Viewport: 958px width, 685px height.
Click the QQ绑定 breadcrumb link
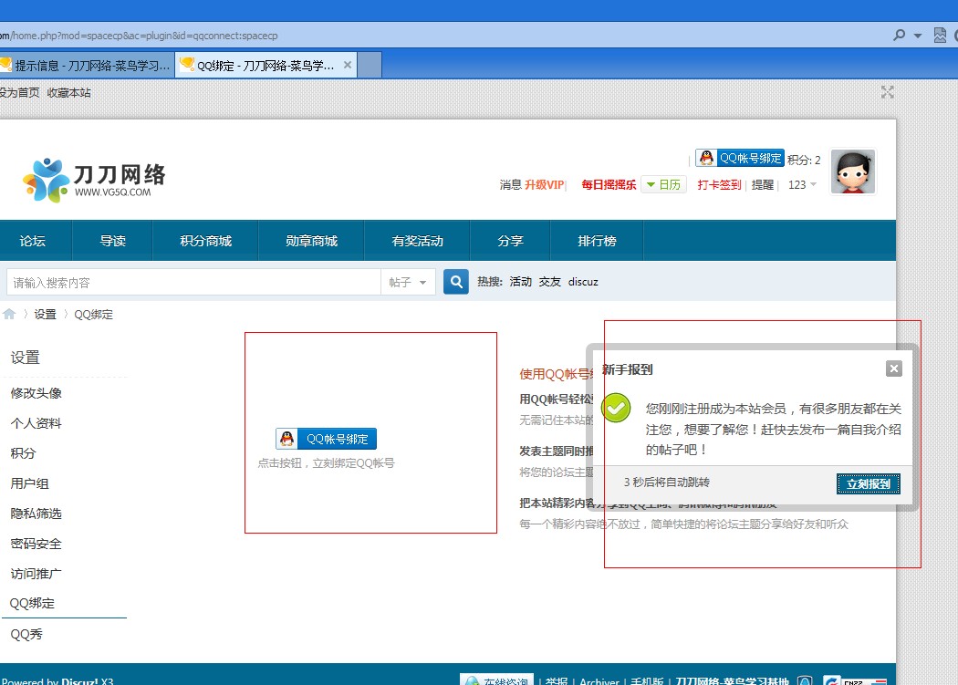click(x=93, y=314)
